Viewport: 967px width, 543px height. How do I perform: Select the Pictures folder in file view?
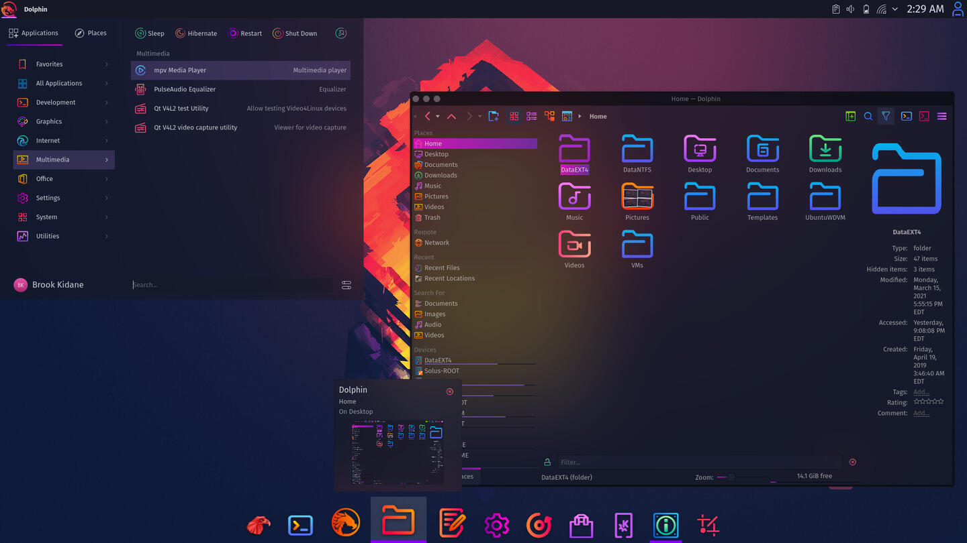click(x=637, y=202)
